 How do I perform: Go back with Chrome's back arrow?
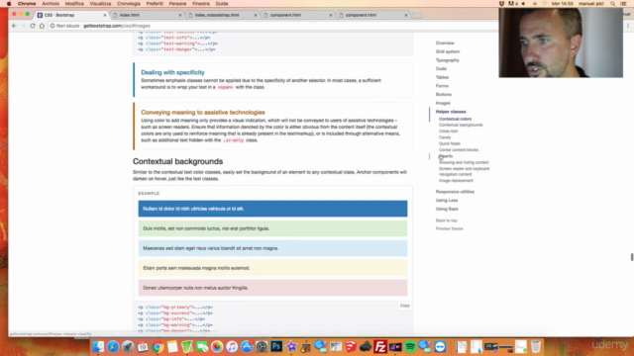click(14, 26)
